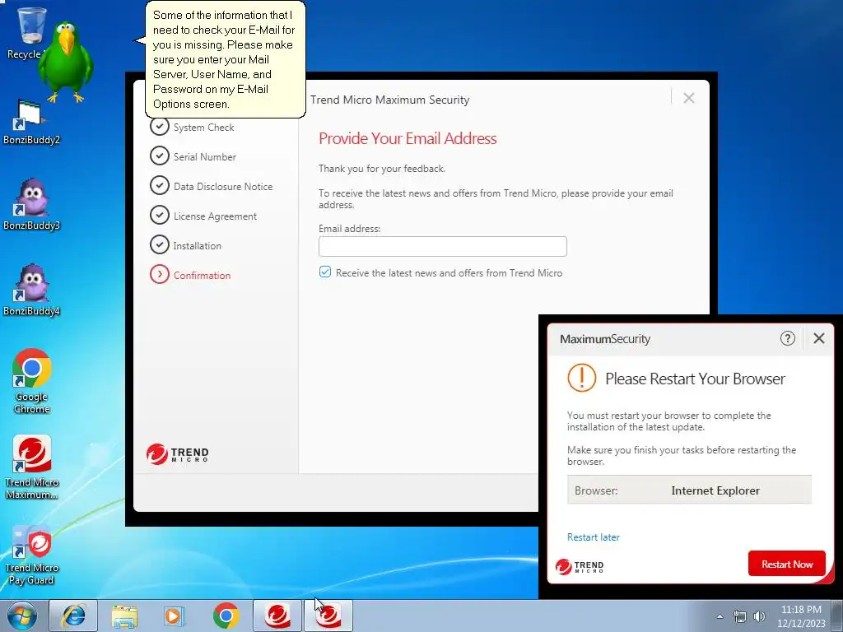Open Trend Micro Maximum Security desktop shortcut
Viewport: 843px width, 632px height.
[32, 467]
